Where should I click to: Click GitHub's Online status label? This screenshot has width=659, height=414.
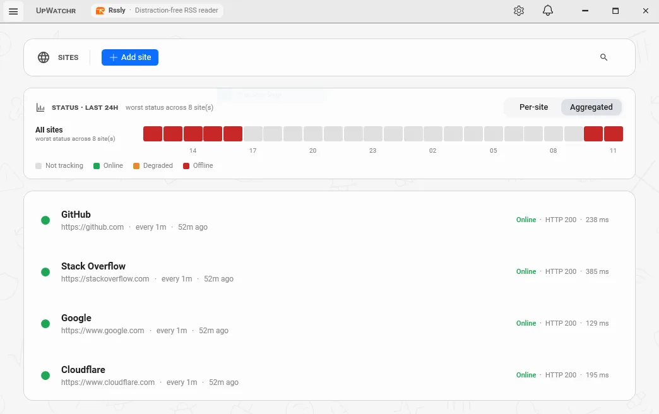click(526, 220)
